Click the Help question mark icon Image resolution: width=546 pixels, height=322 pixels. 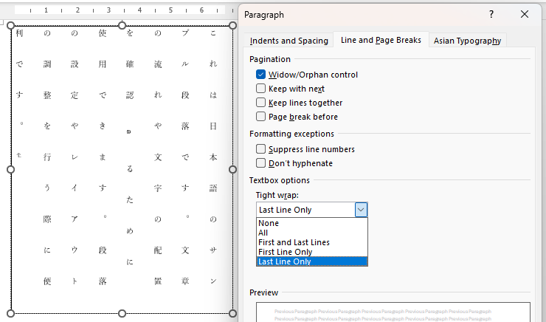491,14
